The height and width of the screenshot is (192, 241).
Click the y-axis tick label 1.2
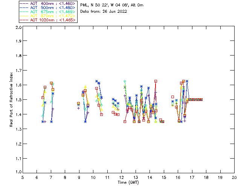(18, 144)
